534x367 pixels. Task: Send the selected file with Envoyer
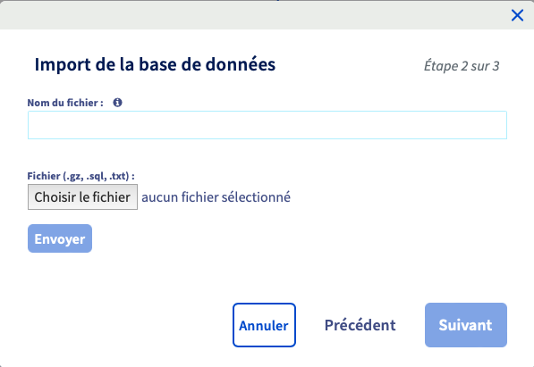(60, 238)
